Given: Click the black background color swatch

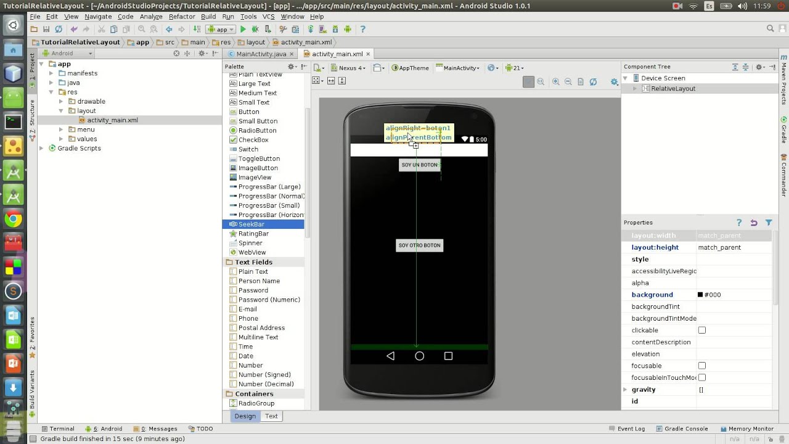Looking at the screenshot, I should pos(700,295).
